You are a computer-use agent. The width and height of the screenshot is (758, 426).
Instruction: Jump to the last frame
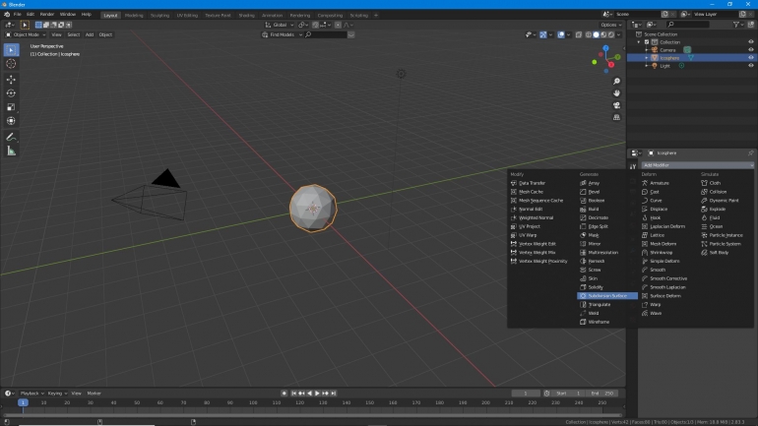[333, 394]
